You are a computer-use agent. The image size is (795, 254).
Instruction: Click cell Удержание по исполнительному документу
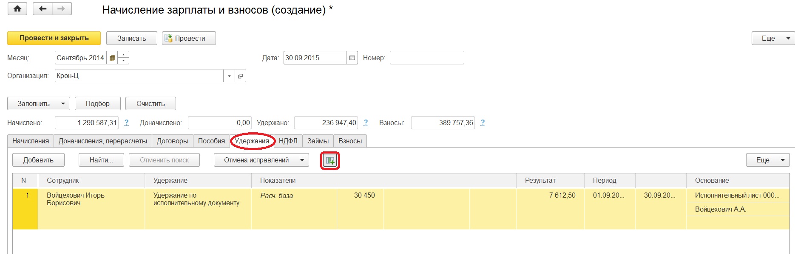[x=198, y=209]
